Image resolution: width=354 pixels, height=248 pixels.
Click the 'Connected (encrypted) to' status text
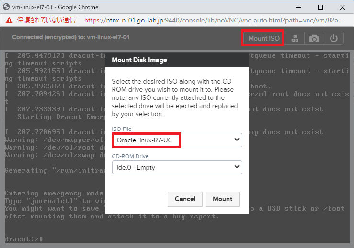point(70,37)
